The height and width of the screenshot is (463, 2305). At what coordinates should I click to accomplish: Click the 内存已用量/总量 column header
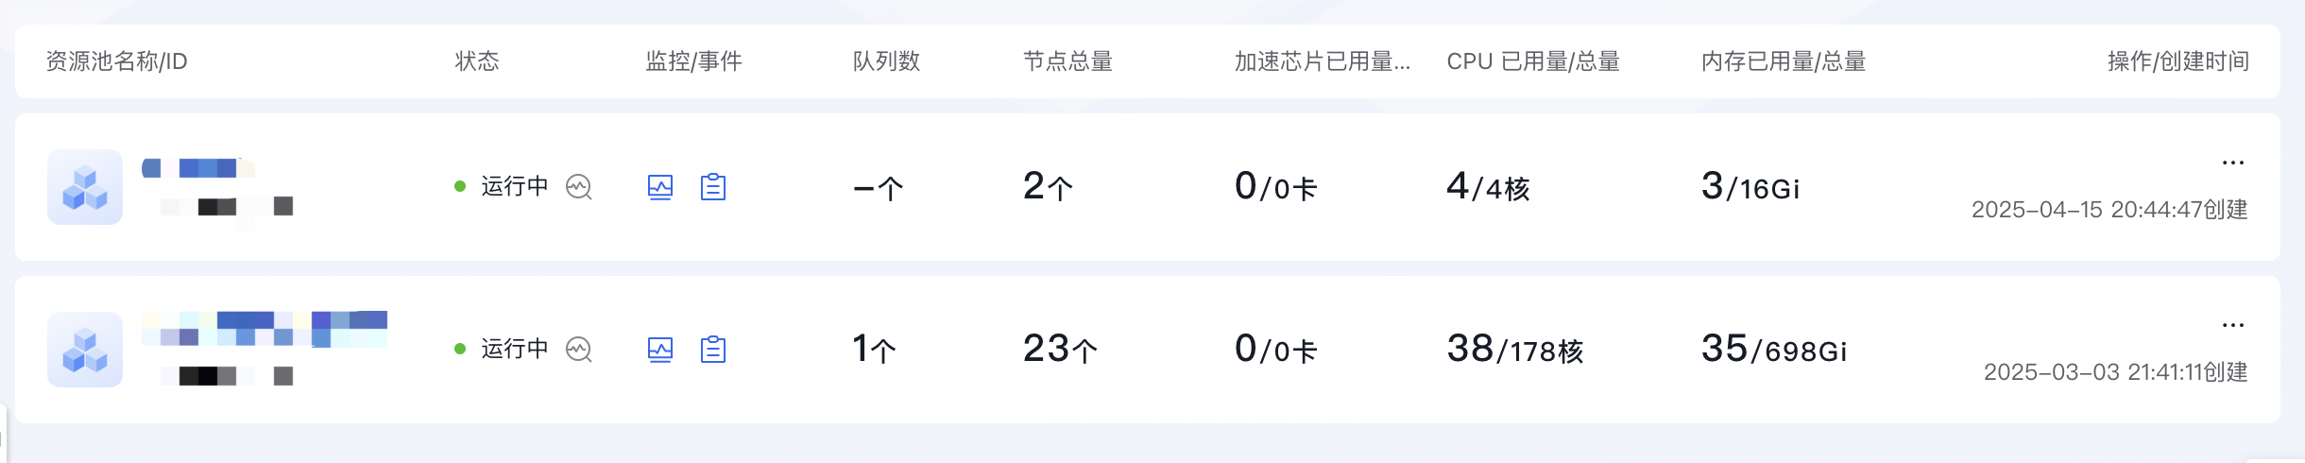click(x=1784, y=61)
